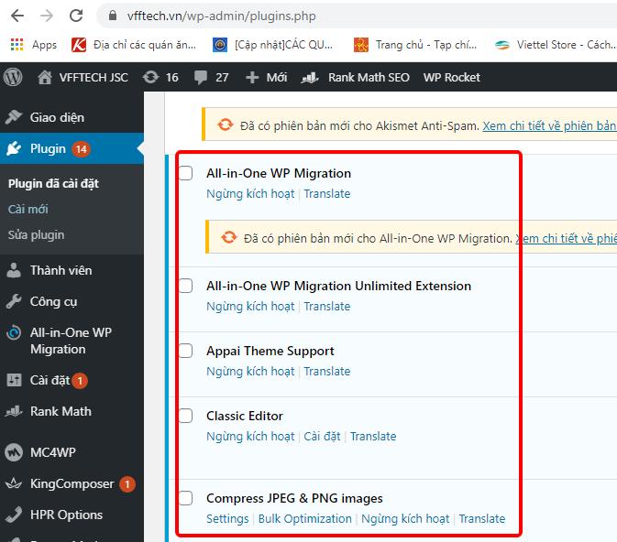The image size is (617, 542).
Task: Open Cài mới submenu item
Action: pyautogui.click(x=28, y=209)
